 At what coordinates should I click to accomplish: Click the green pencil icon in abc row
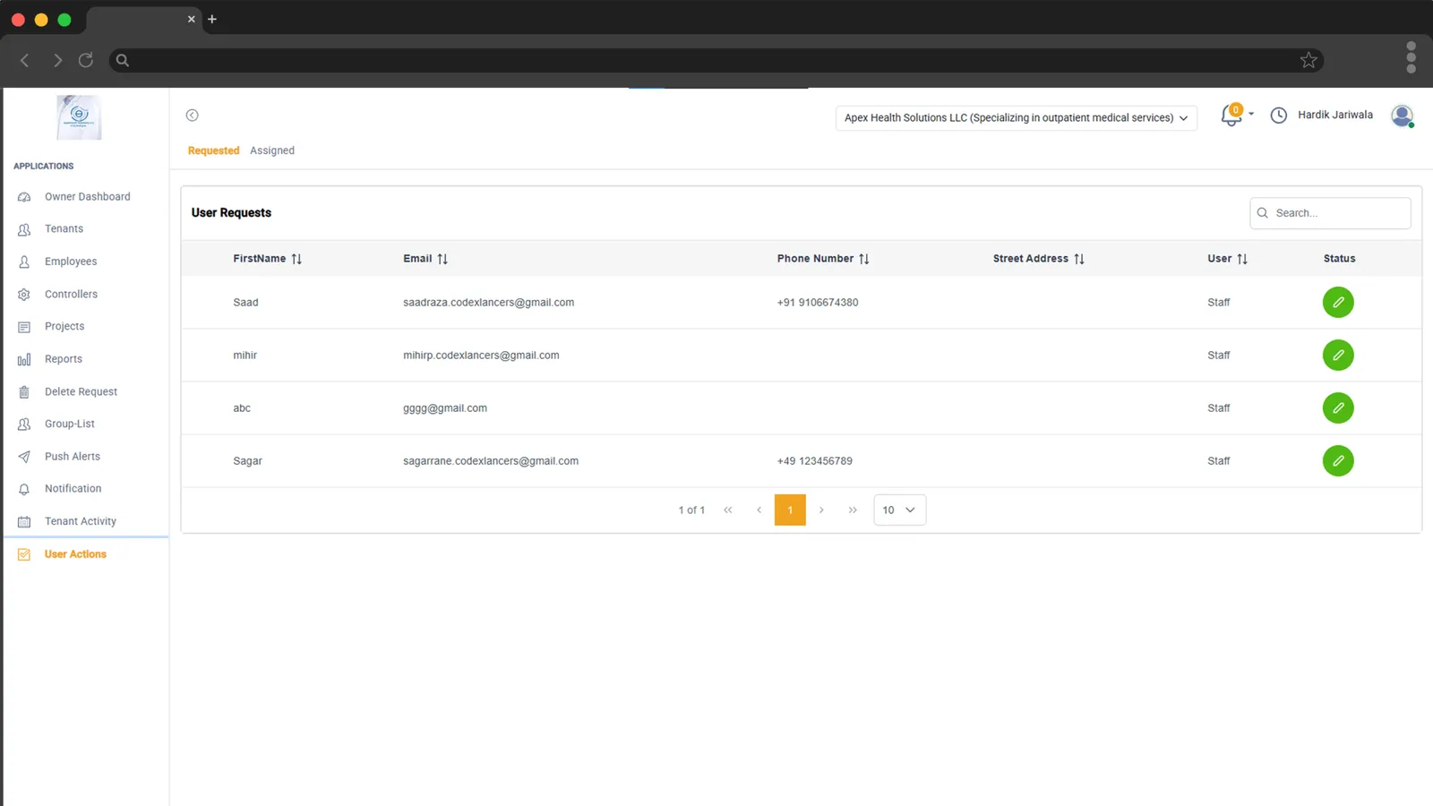1338,408
